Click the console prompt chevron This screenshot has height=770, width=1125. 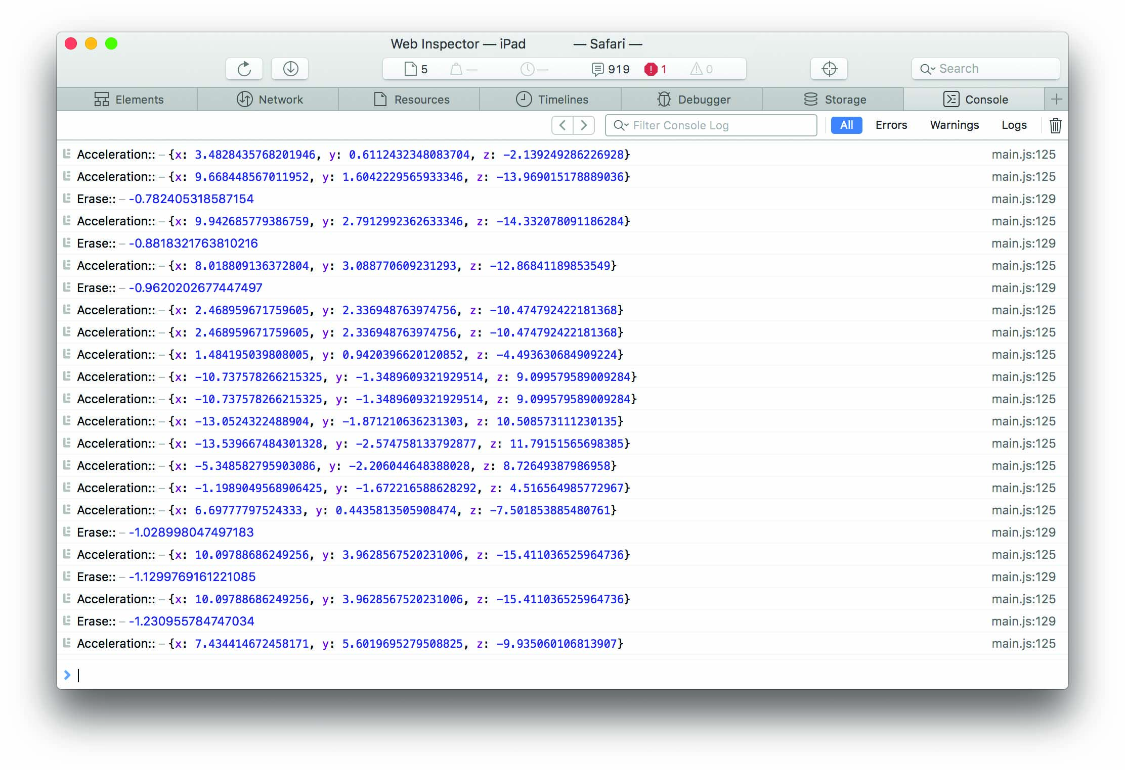coord(67,675)
